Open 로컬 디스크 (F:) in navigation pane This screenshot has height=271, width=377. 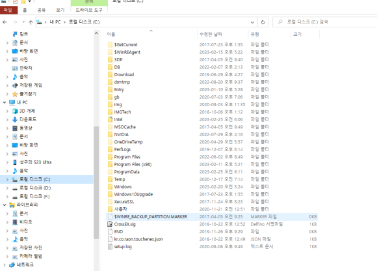click(x=34, y=196)
